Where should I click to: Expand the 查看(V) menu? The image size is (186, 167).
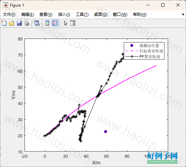point(46,14)
